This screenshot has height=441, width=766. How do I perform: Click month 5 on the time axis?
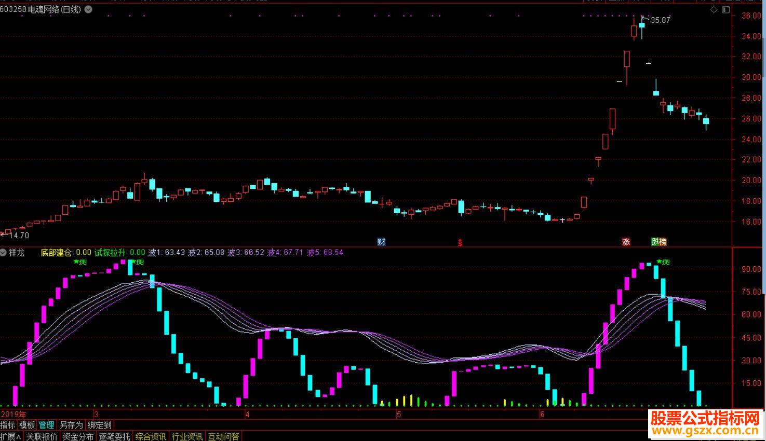(399, 414)
